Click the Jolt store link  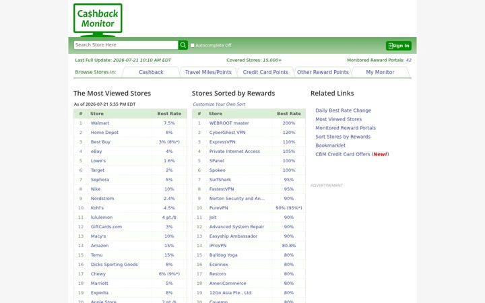213,217
